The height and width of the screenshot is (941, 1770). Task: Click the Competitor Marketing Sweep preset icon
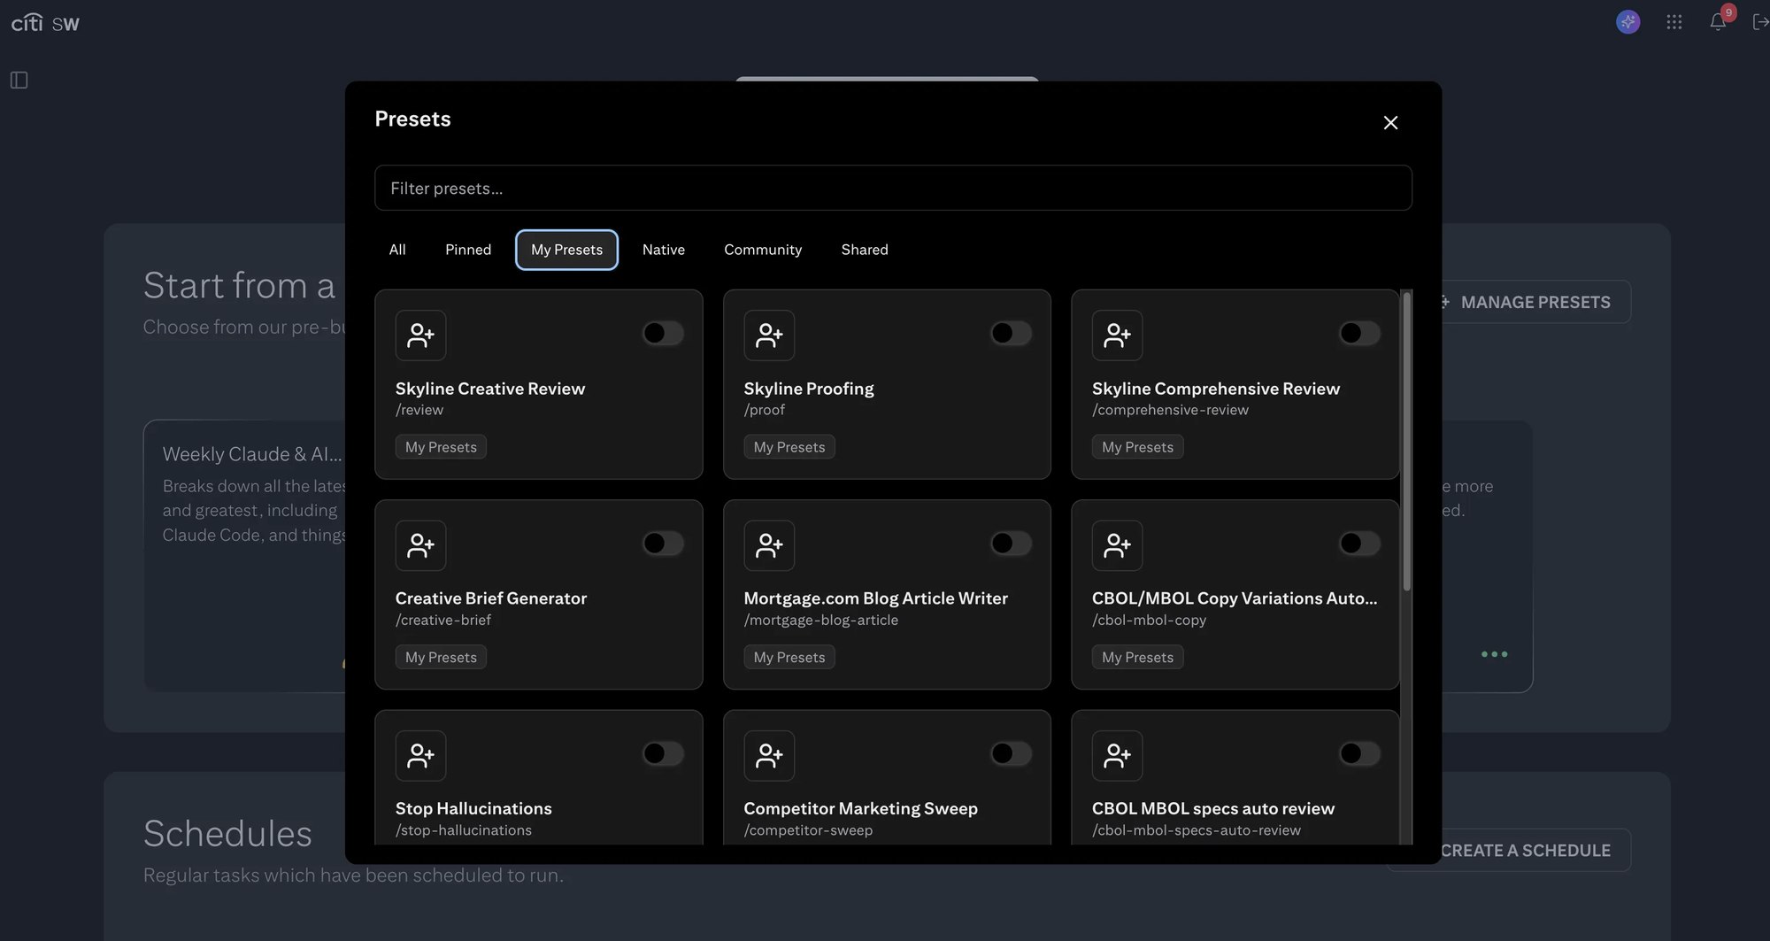point(769,755)
